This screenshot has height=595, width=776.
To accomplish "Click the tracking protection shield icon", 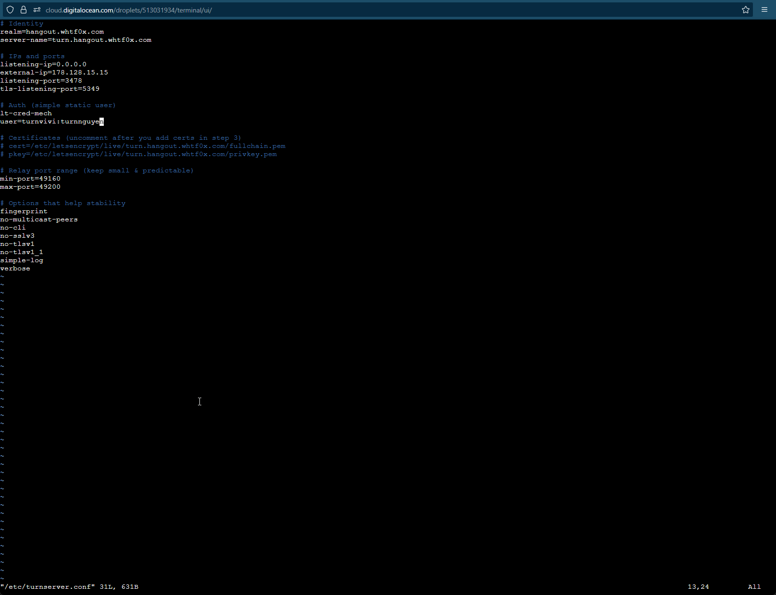I will pyautogui.click(x=10, y=10).
